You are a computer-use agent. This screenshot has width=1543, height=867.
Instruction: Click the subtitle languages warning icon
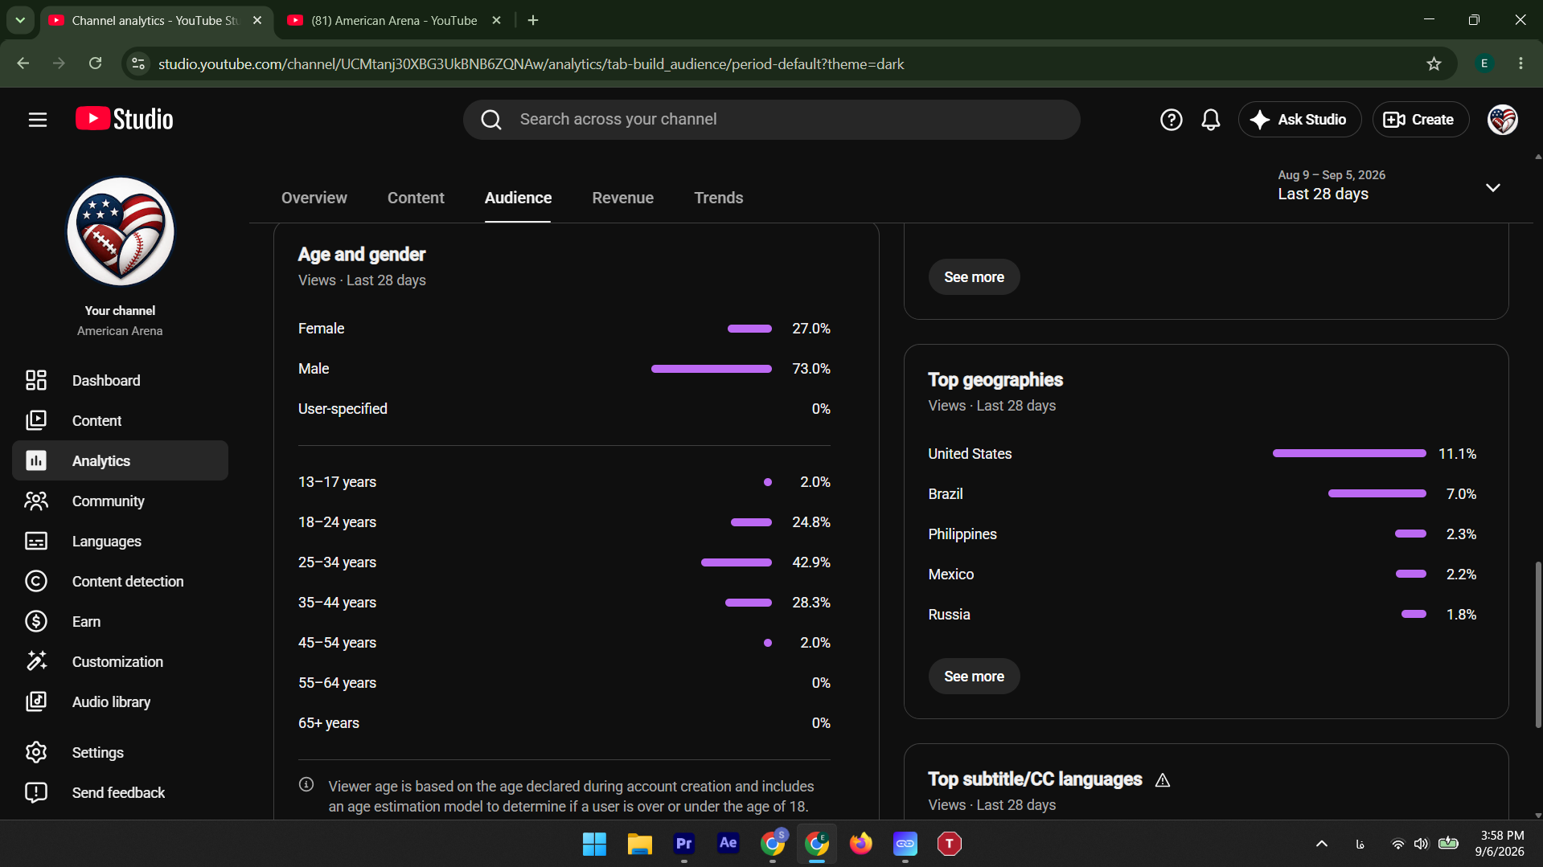tap(1162, 780)
